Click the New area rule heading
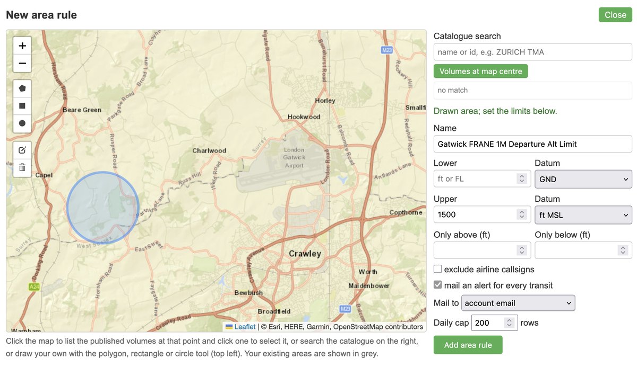The image size is (637, 367). 41,15
